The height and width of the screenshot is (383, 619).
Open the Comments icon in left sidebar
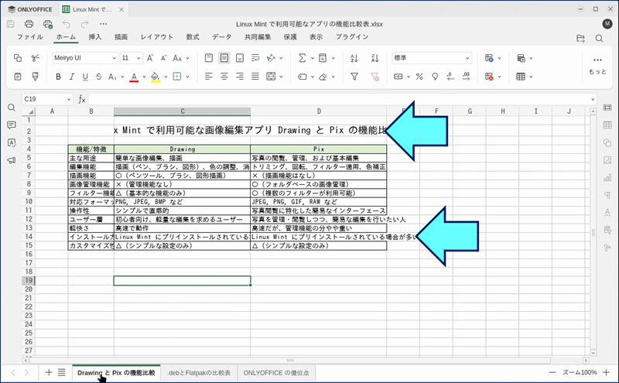tap(12, 125)
